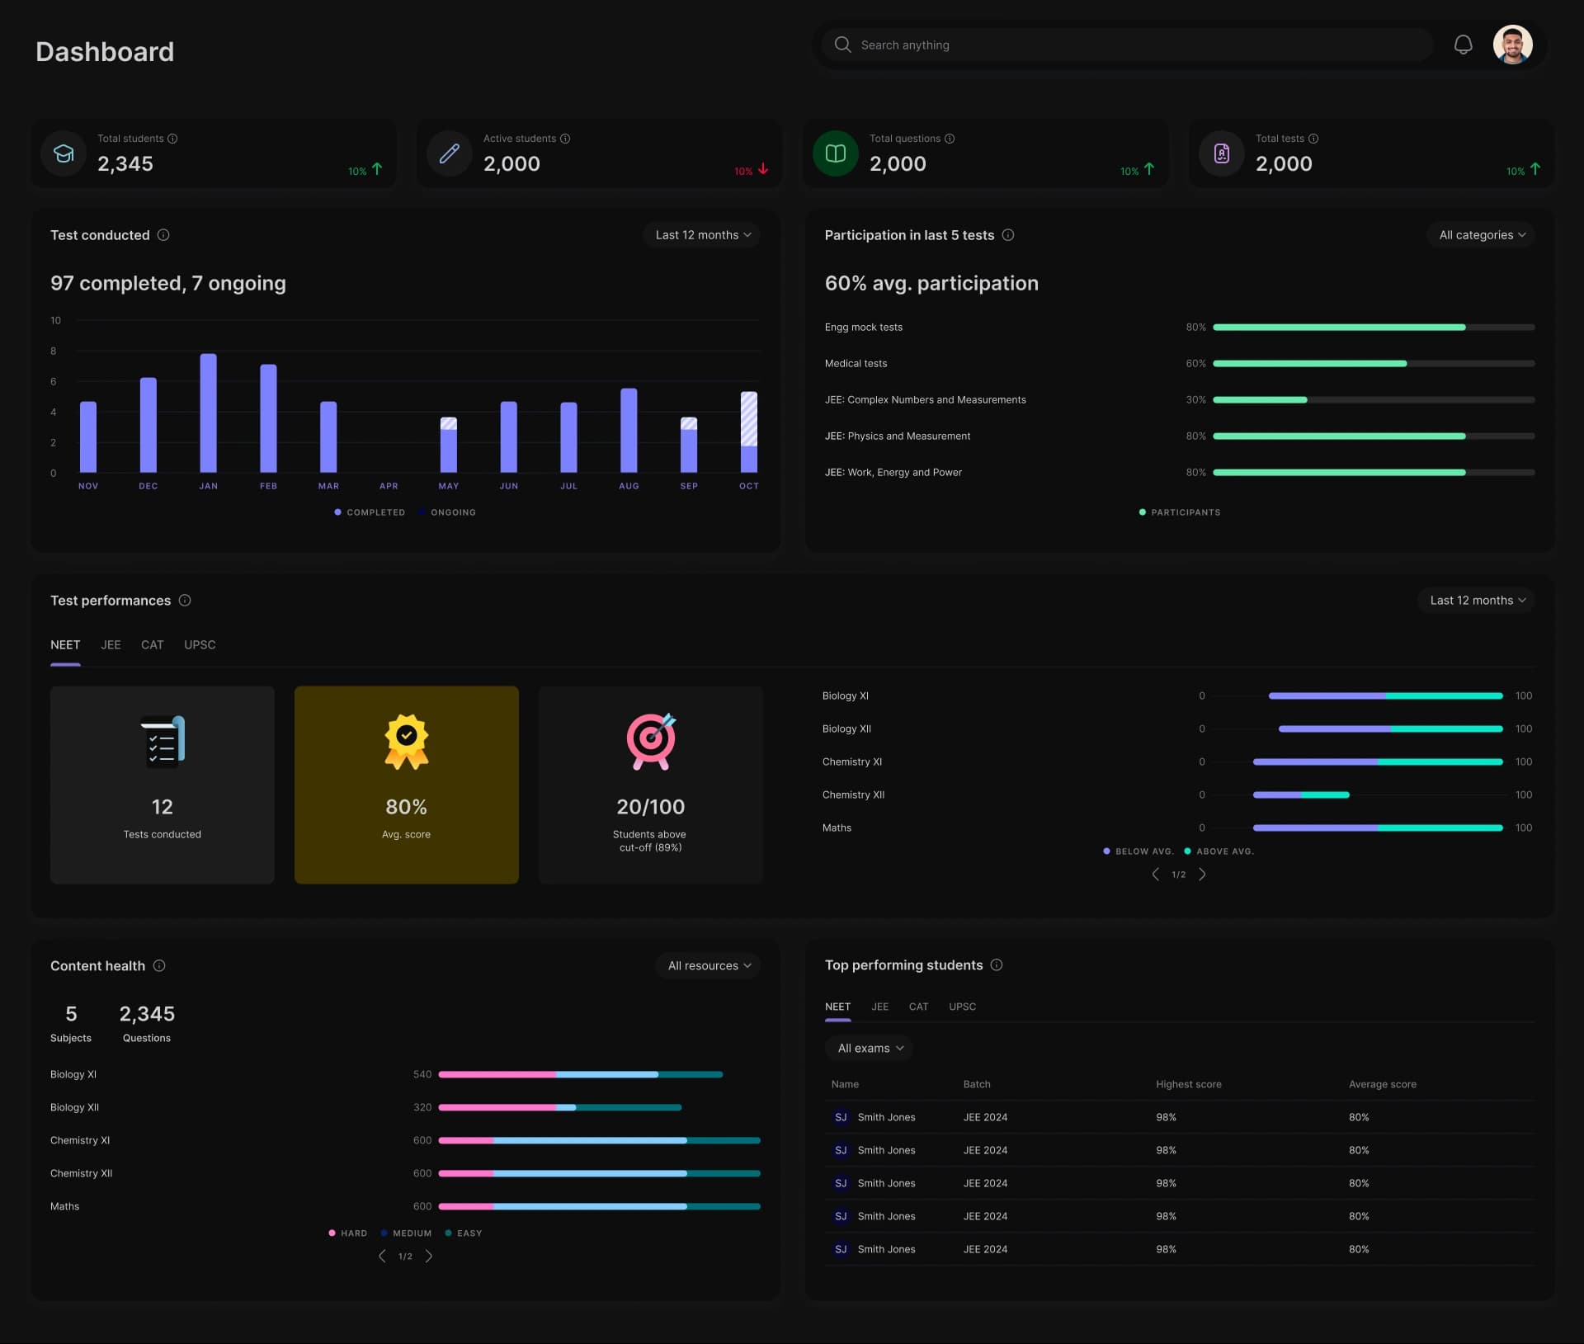
Task: Click the Total questions book icon
Action: 835,153
